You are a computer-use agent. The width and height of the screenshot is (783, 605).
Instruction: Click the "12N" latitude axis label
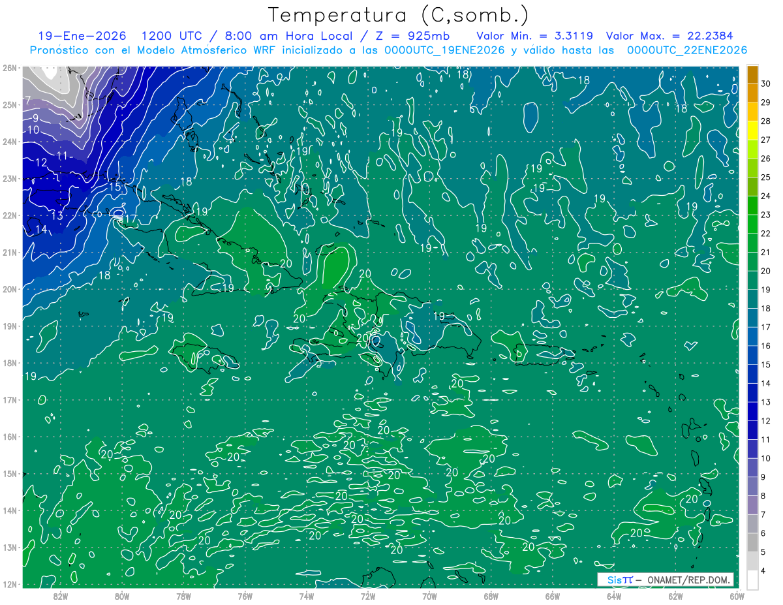click(10, 584)
